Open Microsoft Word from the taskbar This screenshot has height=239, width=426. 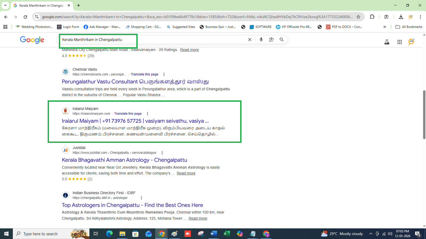point(214,234)
